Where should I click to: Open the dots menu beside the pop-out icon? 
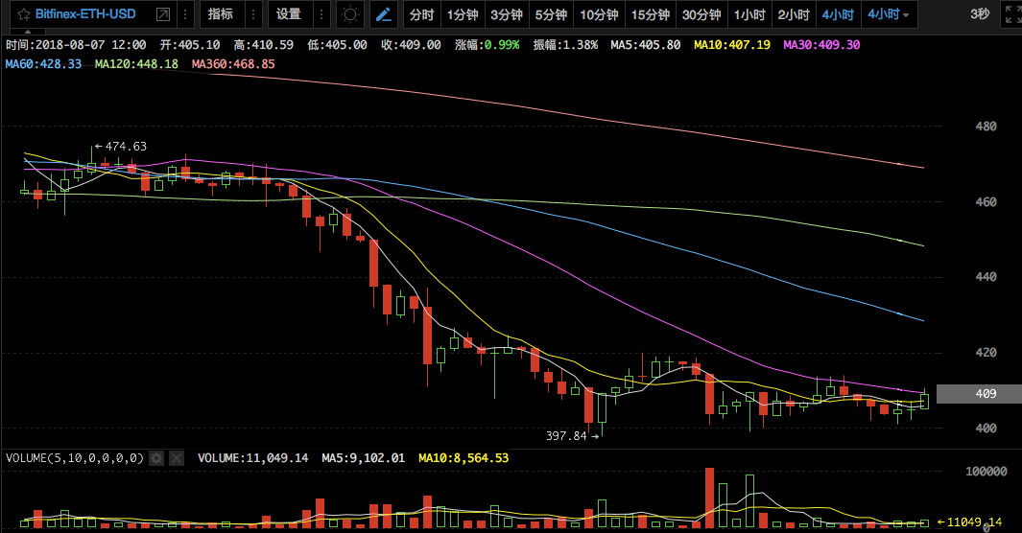click(x=185, y=14)
